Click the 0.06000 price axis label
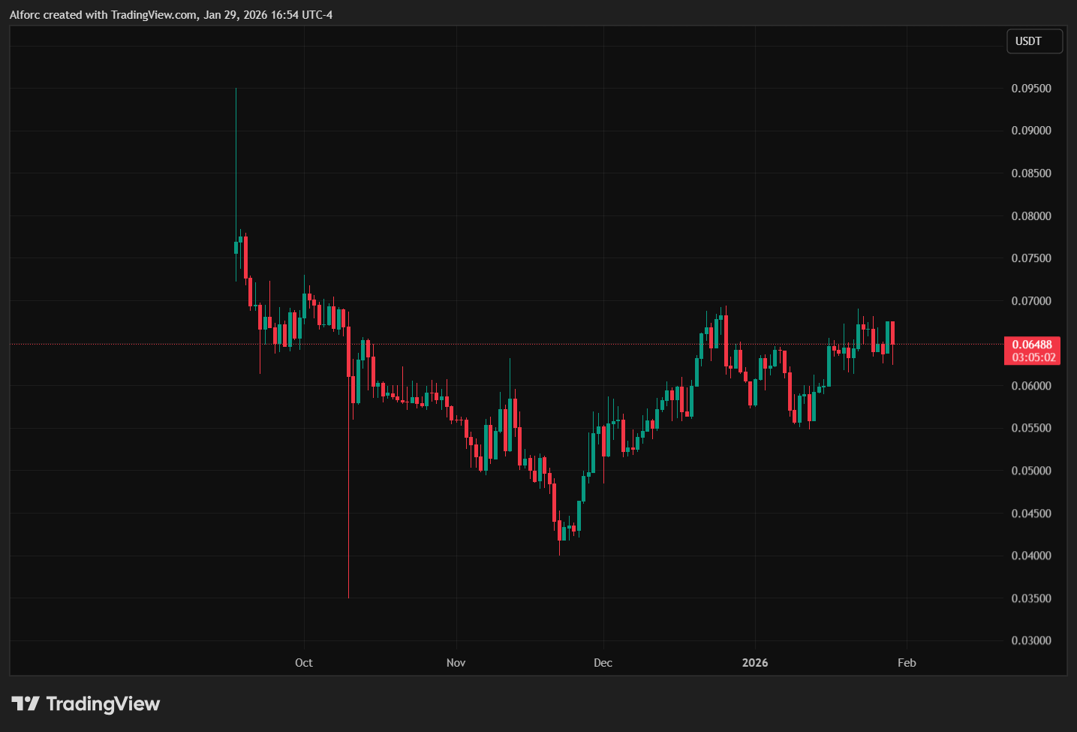 coord(1031,386)
